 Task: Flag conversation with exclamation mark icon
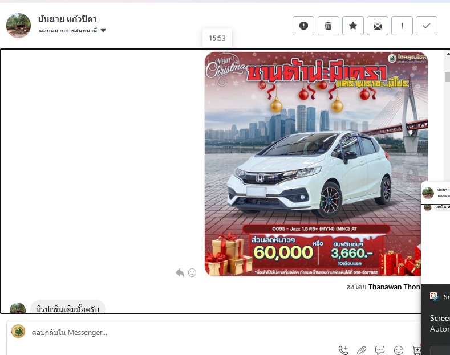pos(402,26)
